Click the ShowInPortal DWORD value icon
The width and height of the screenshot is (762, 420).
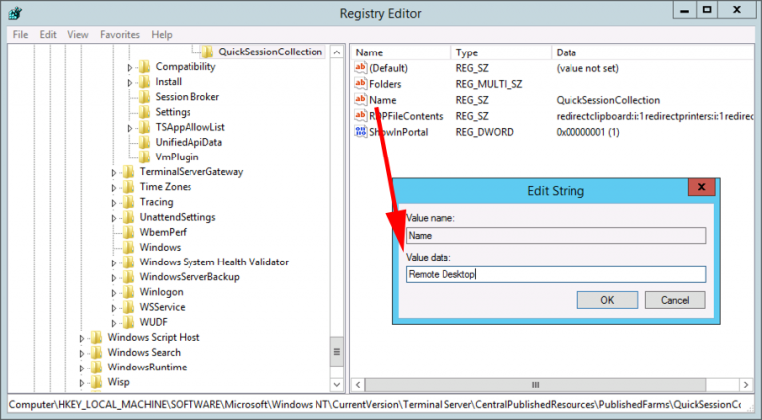pos(360,132)
